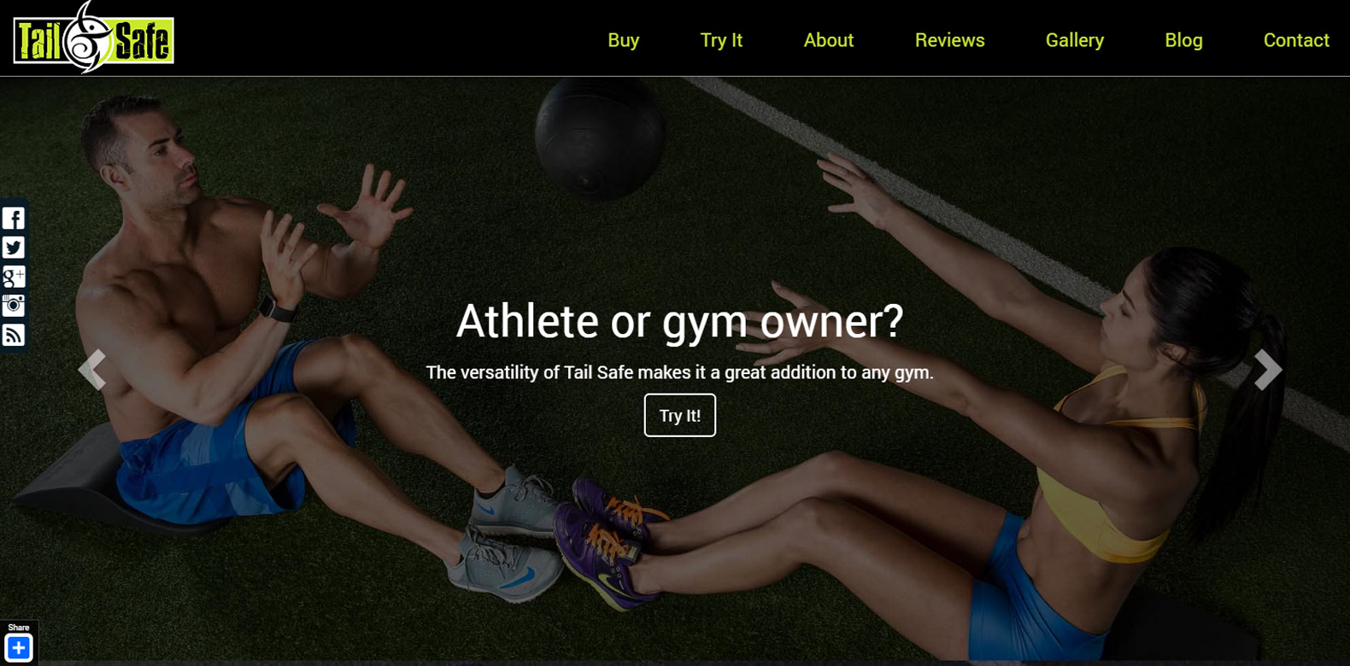The image size is (1350, 666).
Task: Open the Blog navigation link
Action: [1183, 40]
